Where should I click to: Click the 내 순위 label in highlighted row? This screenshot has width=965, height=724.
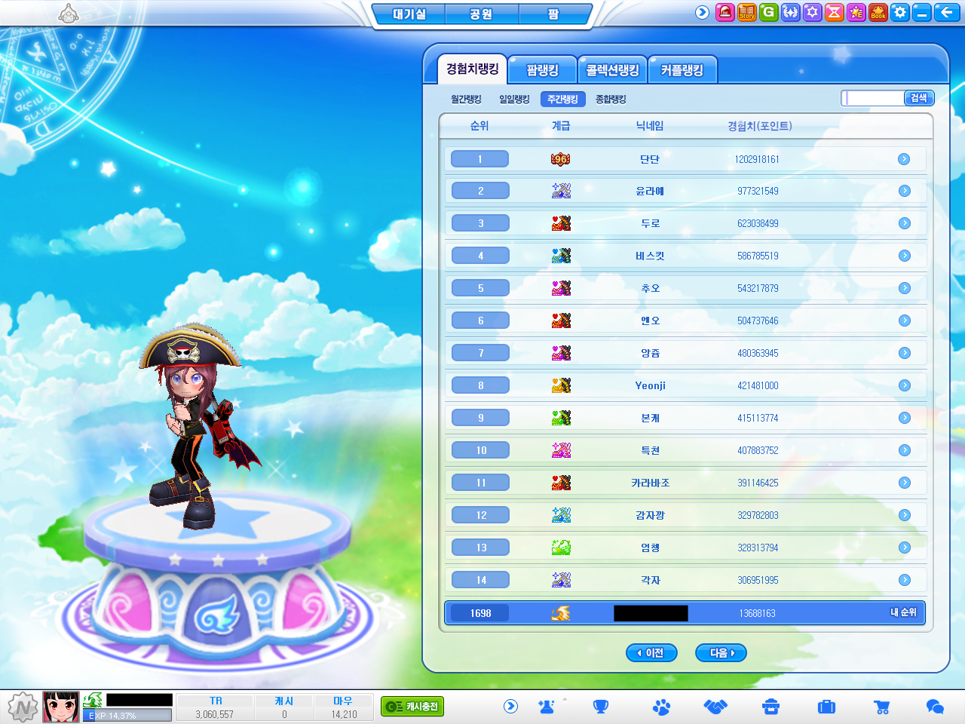coord(903,612)
